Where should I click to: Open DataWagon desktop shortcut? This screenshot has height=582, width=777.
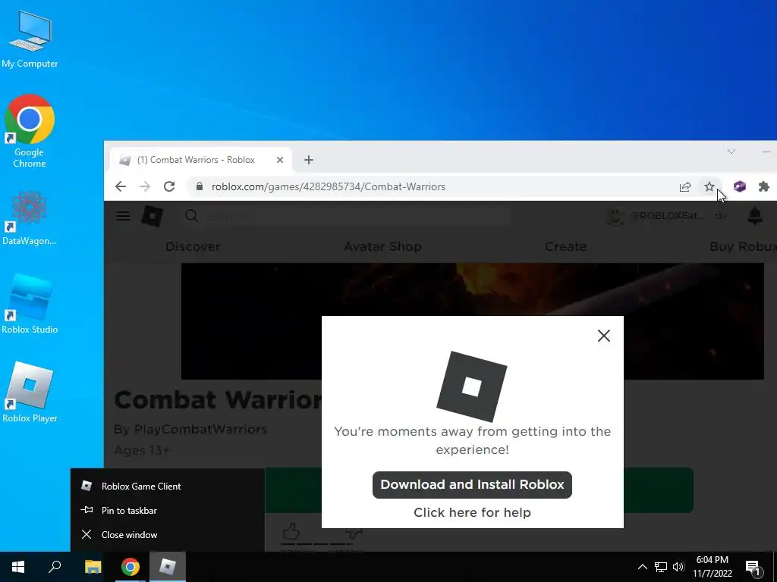coord(30,219)
